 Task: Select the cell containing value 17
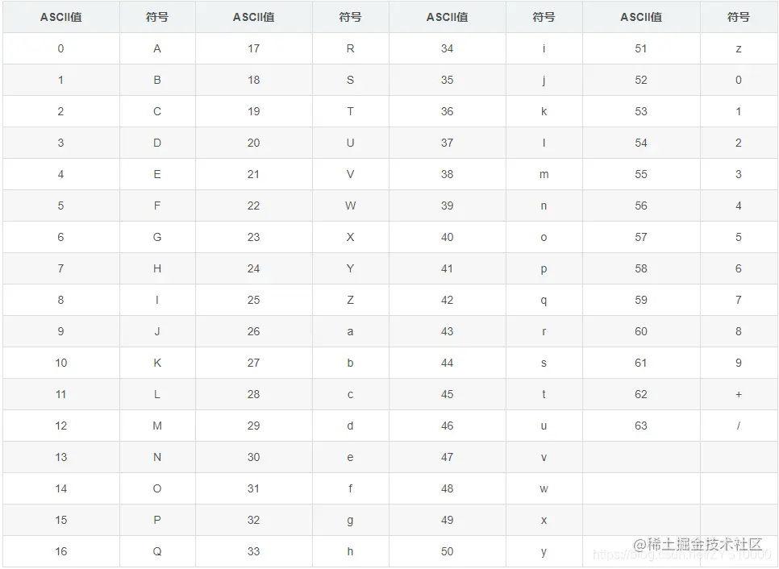click(254, 48)
